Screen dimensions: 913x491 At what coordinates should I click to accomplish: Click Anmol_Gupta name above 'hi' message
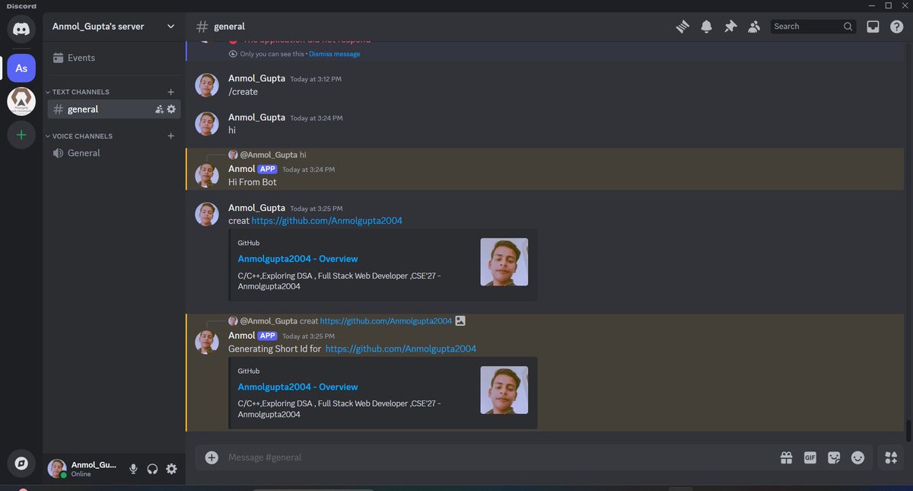click(x=256, y=118)
